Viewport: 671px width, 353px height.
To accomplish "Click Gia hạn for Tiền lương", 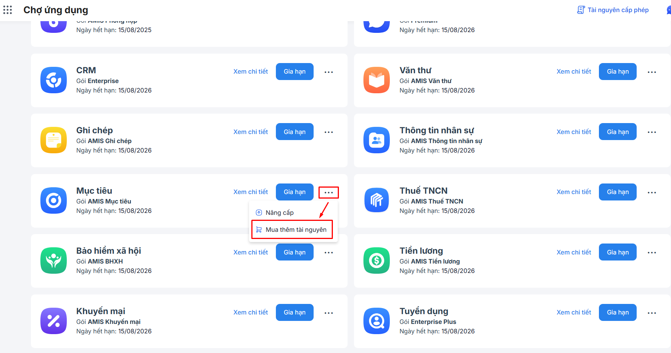I will (618, 252).
